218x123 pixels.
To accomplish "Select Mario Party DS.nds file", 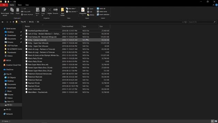I will (x=67, y=58).
